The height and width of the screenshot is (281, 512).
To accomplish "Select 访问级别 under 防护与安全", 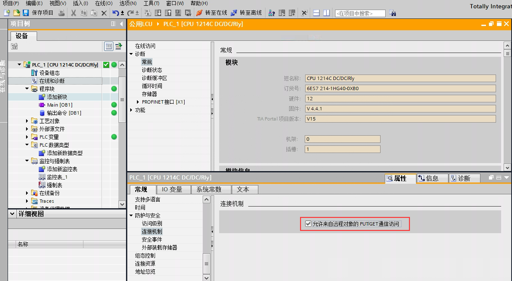I will (152, 223).
